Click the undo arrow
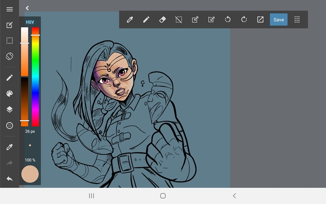 coord(9,179)
